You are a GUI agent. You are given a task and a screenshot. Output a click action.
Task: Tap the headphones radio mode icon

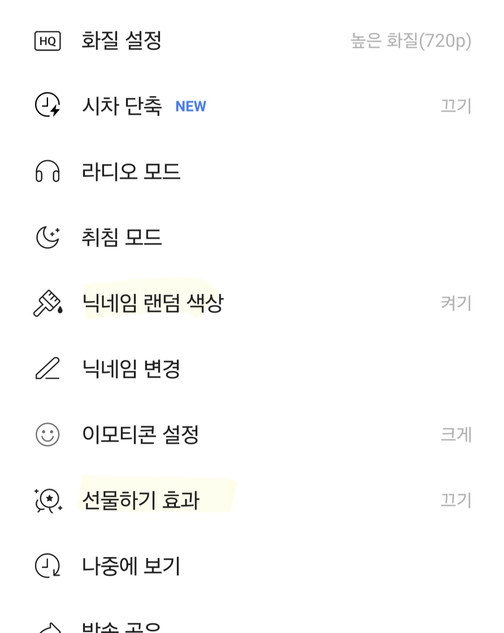tap(48, 171)
